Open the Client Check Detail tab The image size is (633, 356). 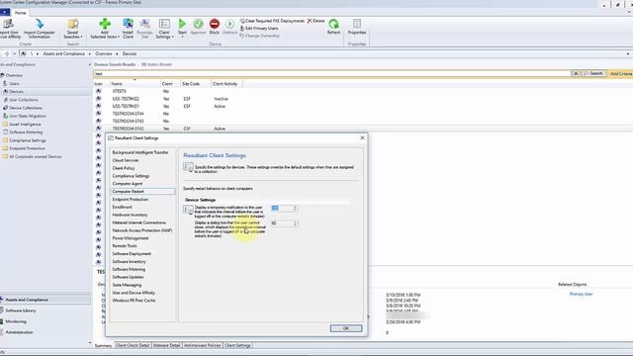click(x=133, y=345)
